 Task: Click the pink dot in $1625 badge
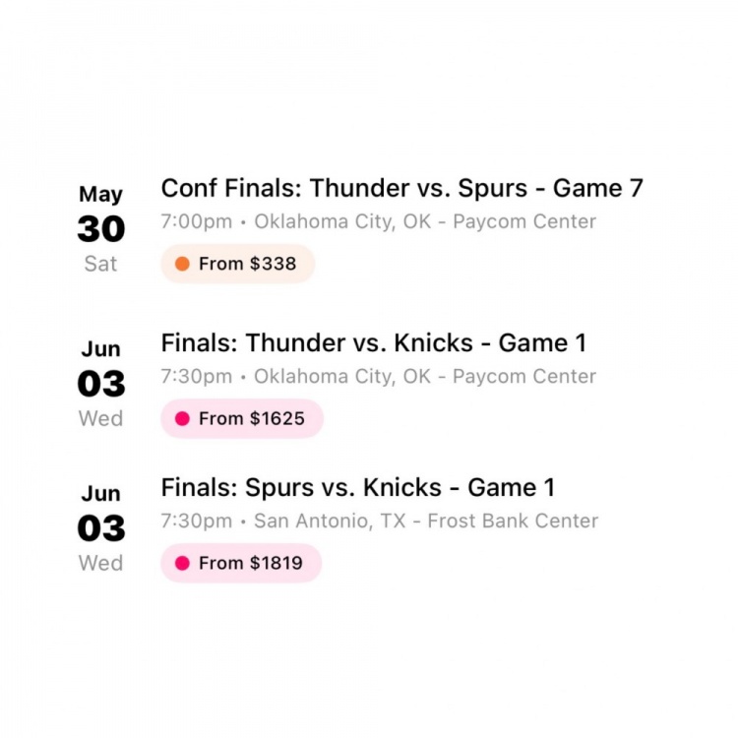click(x=182, y=418)
